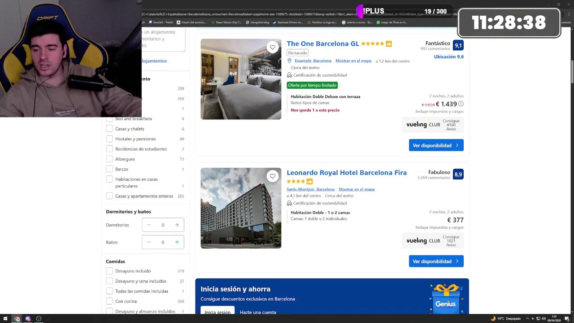
Task: Click the 8,9 review score badge
Action: click(x=458, y=174)
